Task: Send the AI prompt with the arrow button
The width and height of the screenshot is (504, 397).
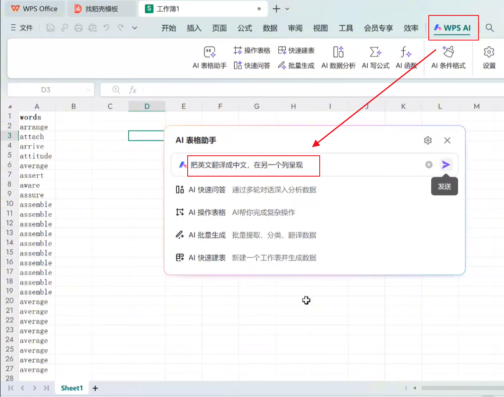Action: 446,164
